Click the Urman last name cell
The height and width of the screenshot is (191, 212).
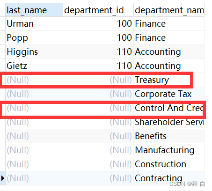pos(34,24)
